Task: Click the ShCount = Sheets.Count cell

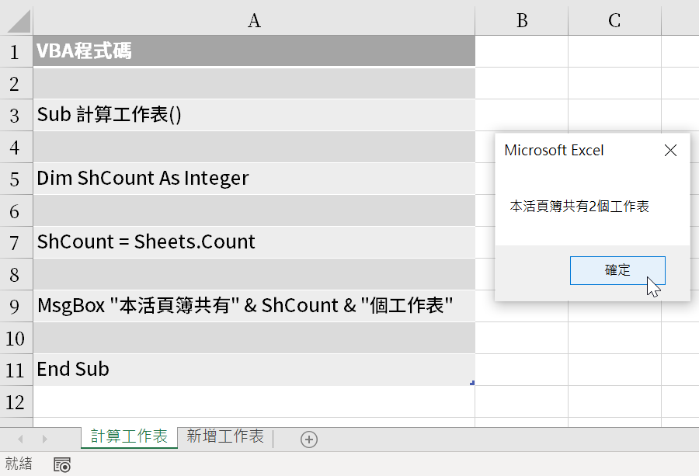Action: pos(254,242)
